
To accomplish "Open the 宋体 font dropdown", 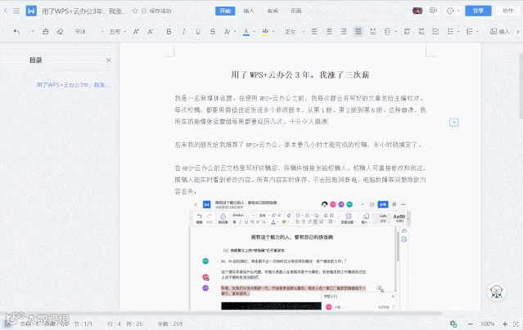I will click(x=88, y=32).
